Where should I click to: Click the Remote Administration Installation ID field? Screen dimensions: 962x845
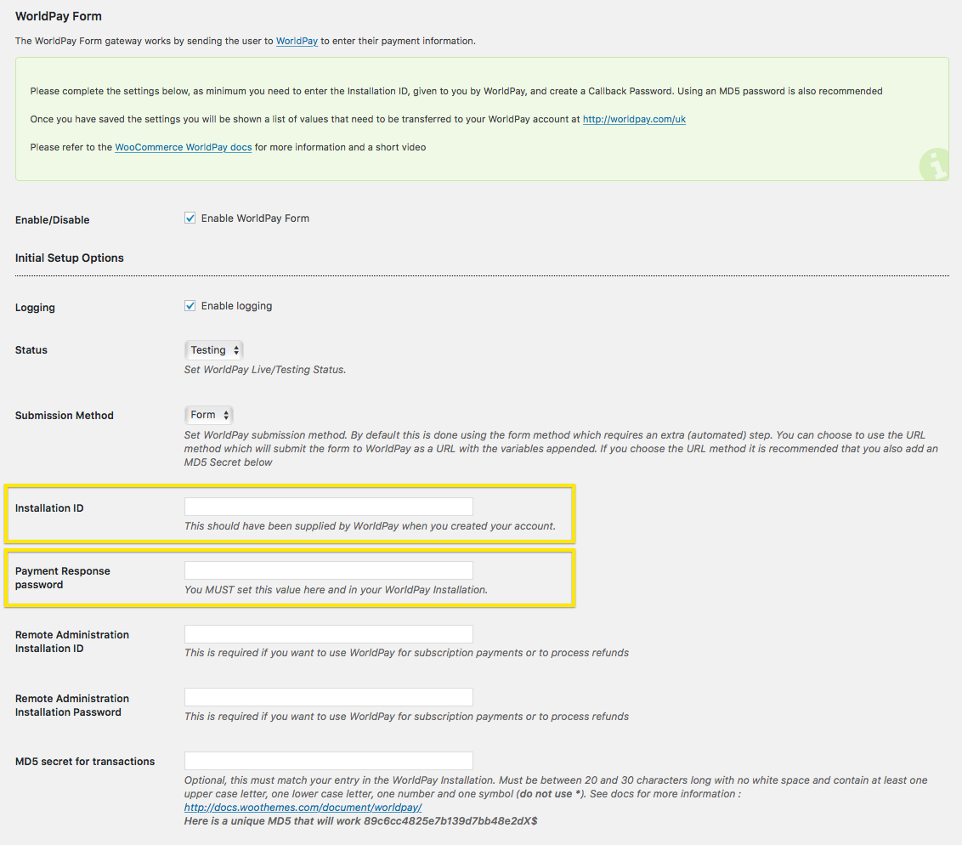tap(328, 633)
